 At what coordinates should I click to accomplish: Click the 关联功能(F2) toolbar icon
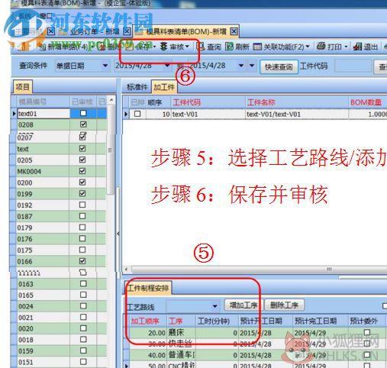pos(257,47)
